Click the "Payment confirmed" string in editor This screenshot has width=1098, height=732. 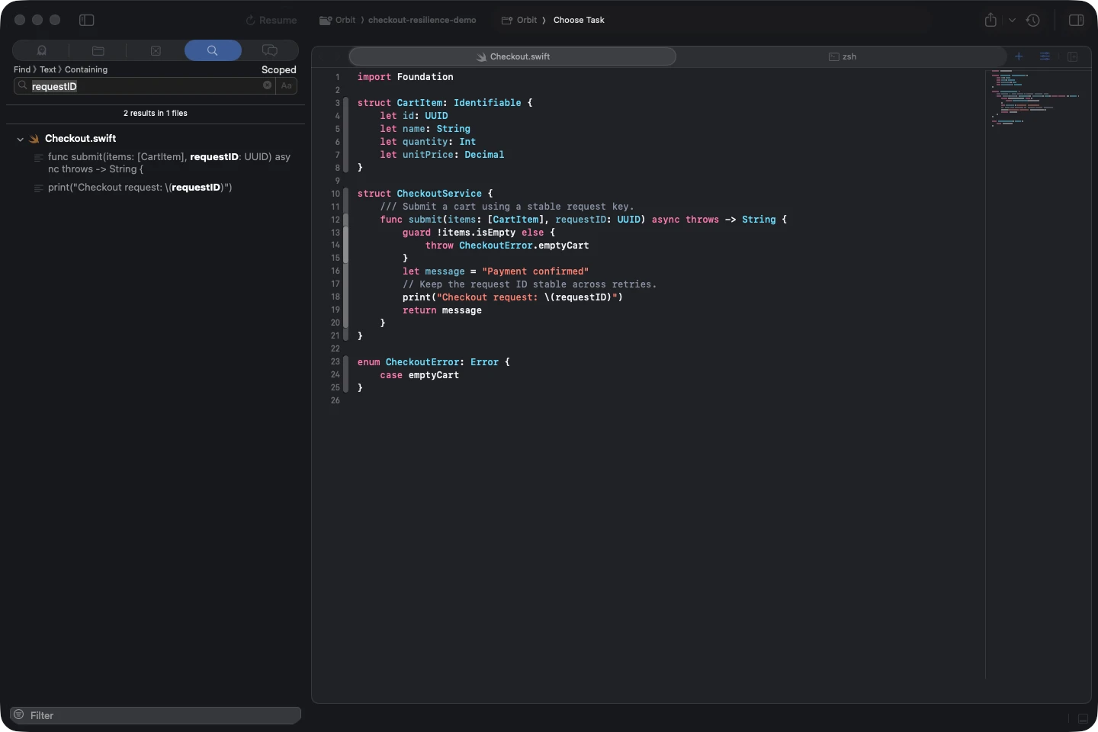pyautogui.click(x=535, y=271)
